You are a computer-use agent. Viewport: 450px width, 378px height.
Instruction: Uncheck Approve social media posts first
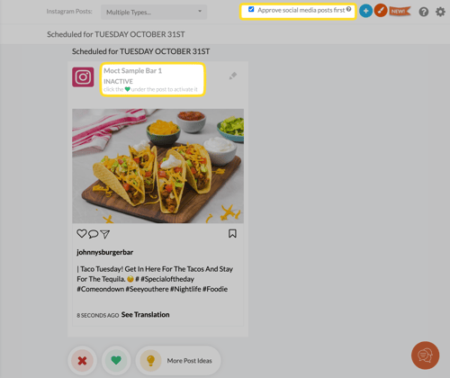point(251,10)
